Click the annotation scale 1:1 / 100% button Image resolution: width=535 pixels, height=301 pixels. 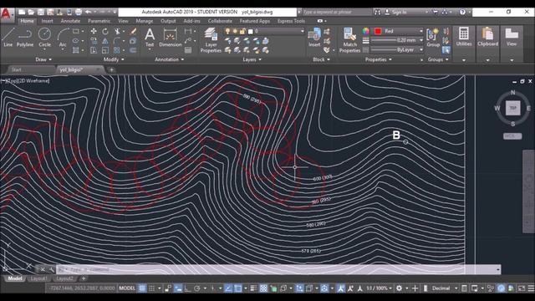point(379,288)
